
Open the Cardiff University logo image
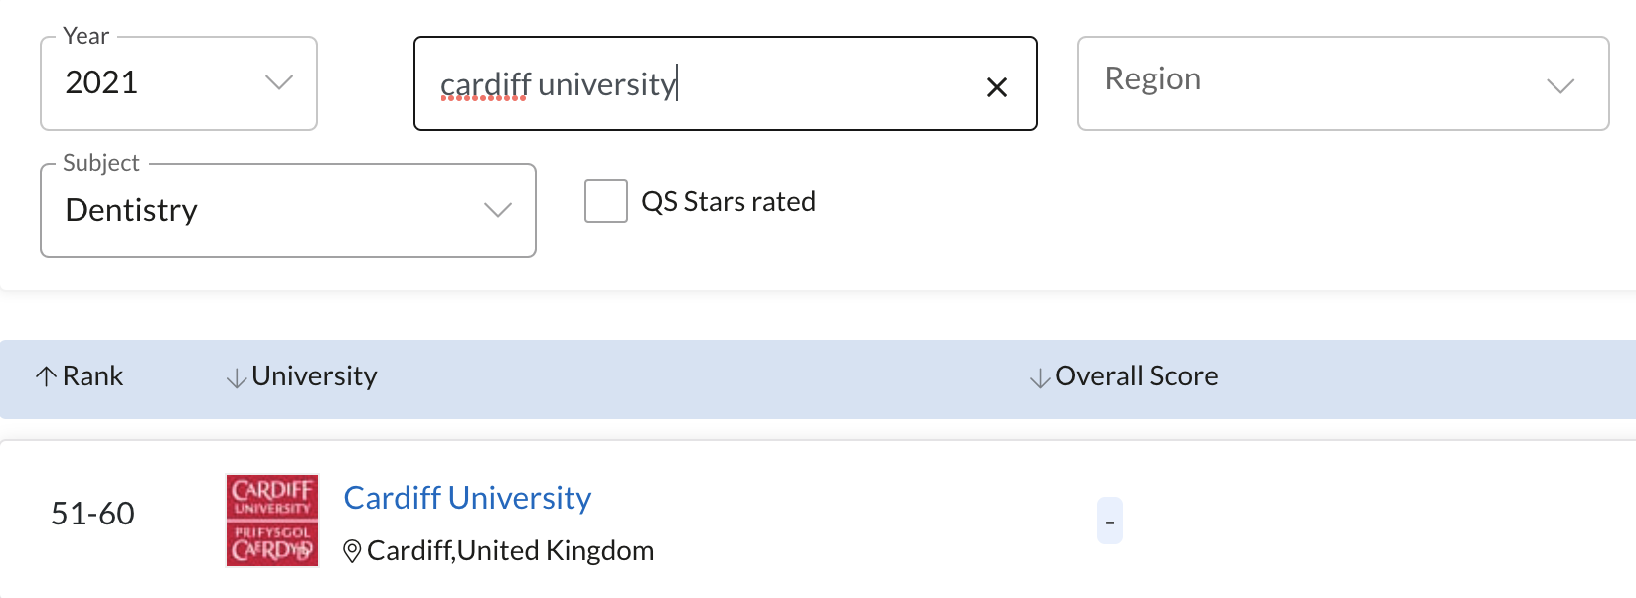pyautogui.click(x=272, y=521)
